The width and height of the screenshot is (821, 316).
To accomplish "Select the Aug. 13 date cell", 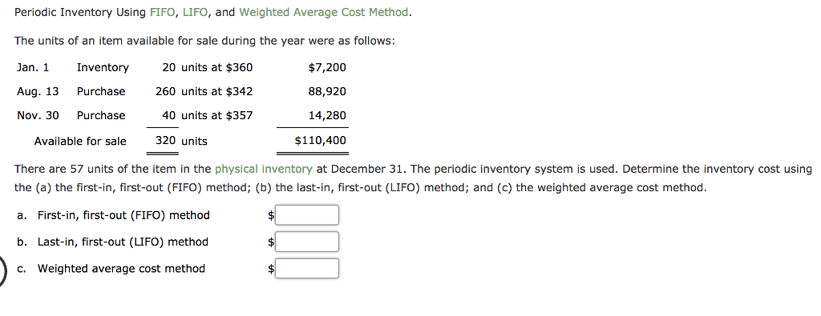I will 38,92.
